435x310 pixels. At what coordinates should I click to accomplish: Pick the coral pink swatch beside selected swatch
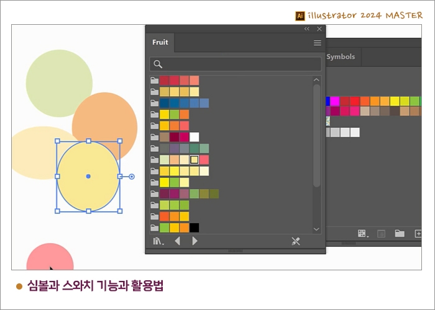204,160
